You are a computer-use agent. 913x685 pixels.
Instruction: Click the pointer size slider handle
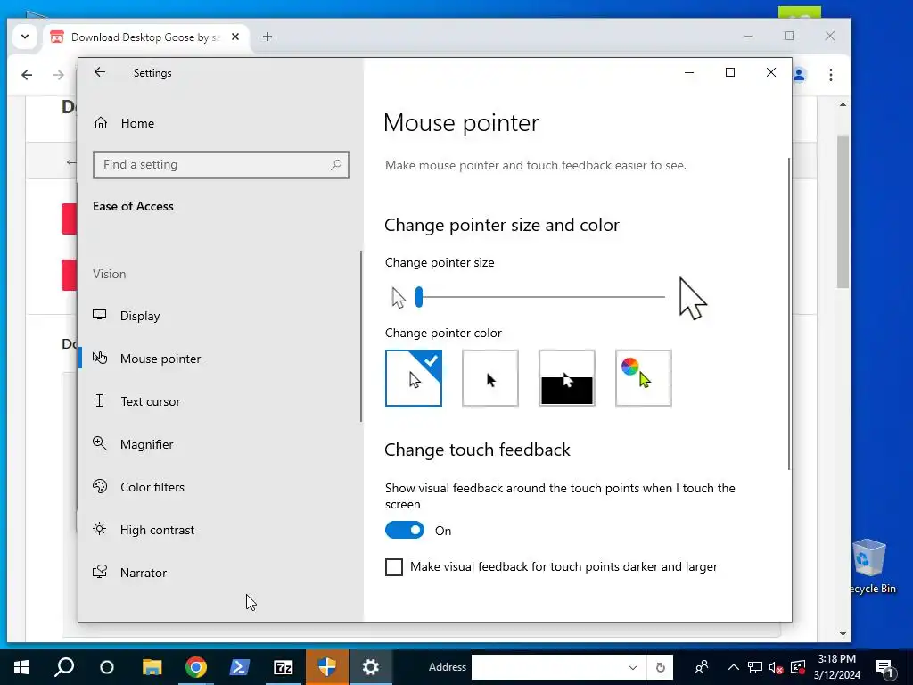(x=419, y=297)
